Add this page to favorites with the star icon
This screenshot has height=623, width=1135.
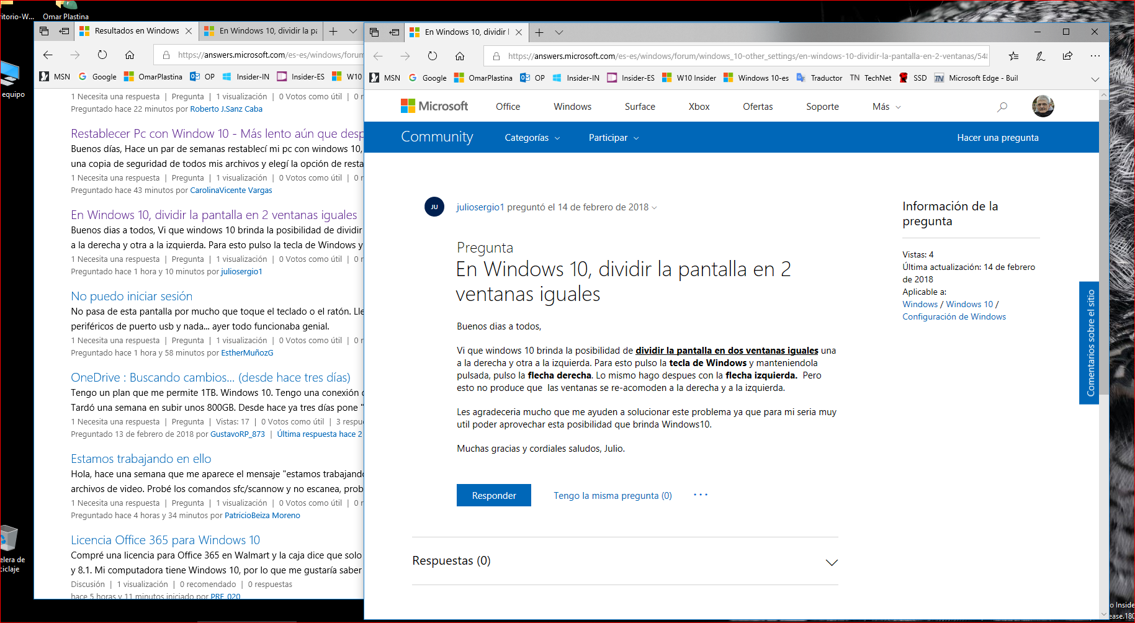pyautogui.click(x=1013, y=56)
